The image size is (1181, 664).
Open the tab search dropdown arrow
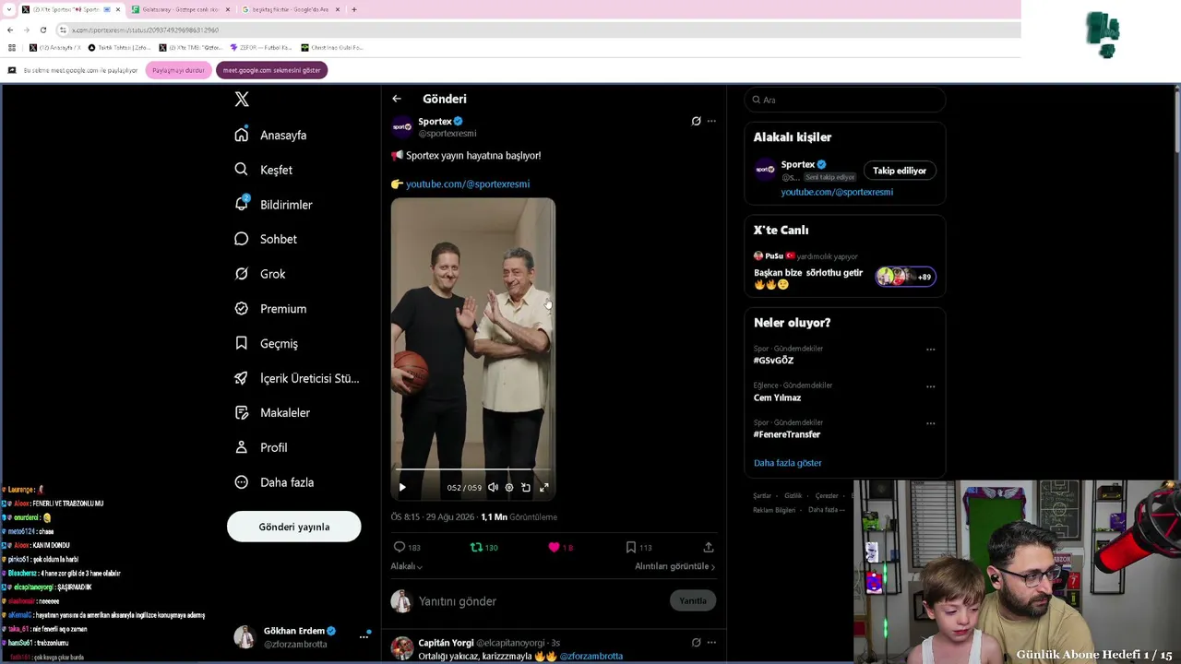(x=8, y=9)
